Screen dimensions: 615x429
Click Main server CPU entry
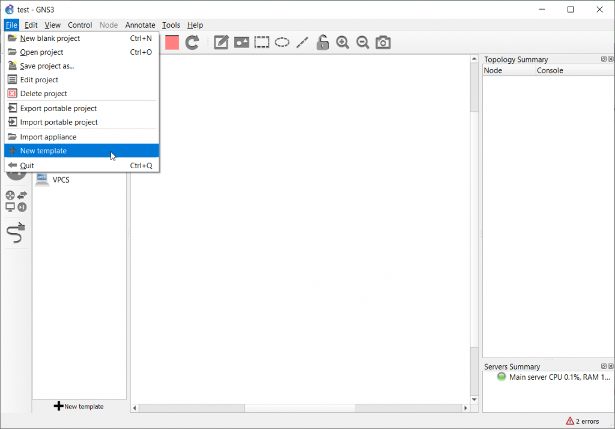pos(559,377)
